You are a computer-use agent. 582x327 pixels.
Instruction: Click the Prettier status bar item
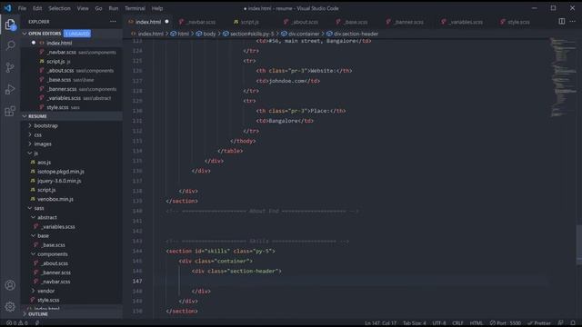tap(539, 323)
